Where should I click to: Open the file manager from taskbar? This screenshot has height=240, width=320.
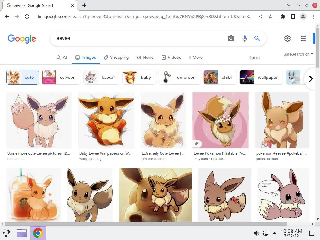click(x=22, y=233)
